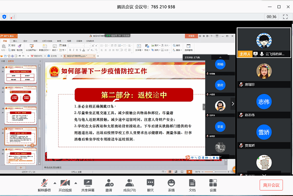The width and height of the screenshot is (293, 196).
Task: Toggle Strikethrough S in WPS ribbon
Action: (81, 50)
